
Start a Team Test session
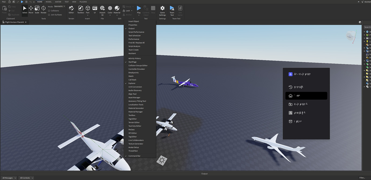[172, 10]
